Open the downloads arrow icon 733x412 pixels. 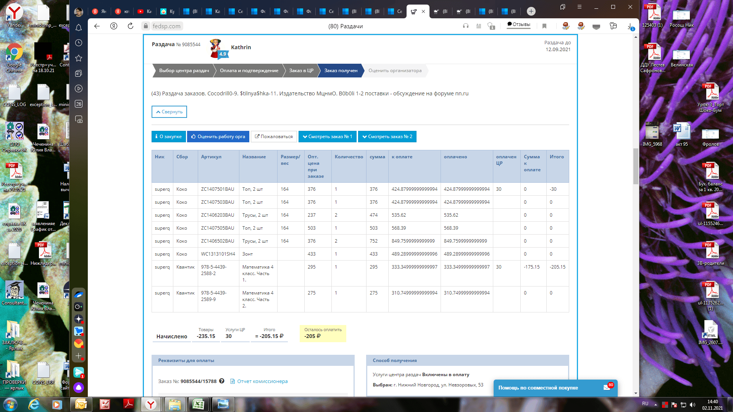(x=630, y=26)
